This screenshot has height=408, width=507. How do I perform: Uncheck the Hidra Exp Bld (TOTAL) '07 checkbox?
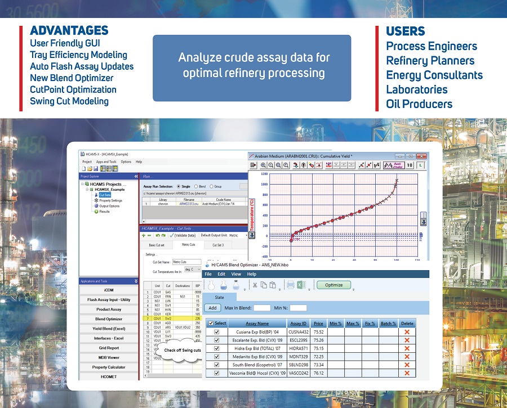pyautogui.click(x=217, y=348)
